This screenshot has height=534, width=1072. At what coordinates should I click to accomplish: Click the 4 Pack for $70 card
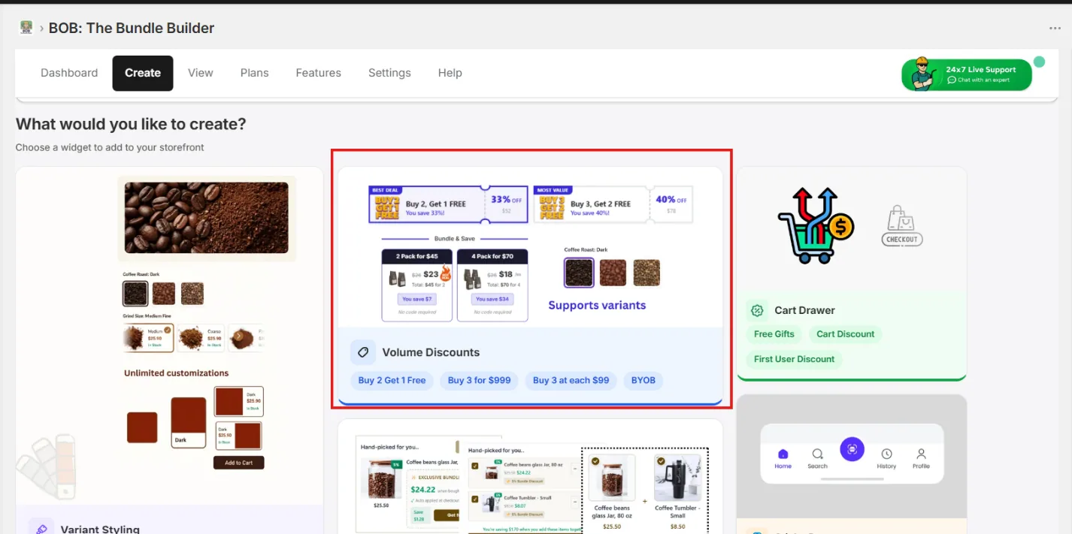(x=492, y=285)
